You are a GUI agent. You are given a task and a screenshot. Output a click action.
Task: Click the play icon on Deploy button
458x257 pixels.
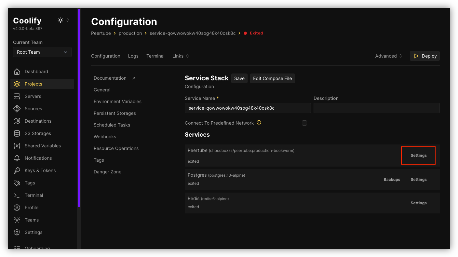[416, 56]
